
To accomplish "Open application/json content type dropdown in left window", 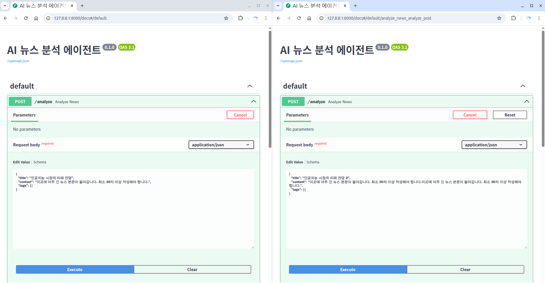I will tap(221, 145).
